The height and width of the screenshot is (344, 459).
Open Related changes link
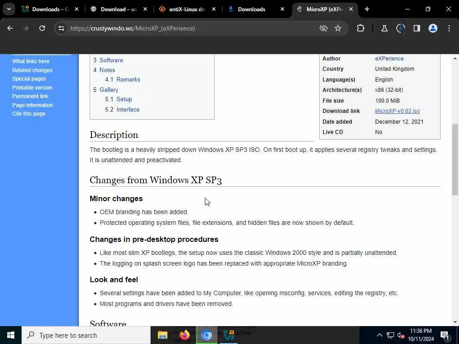[x=32, y=70]
